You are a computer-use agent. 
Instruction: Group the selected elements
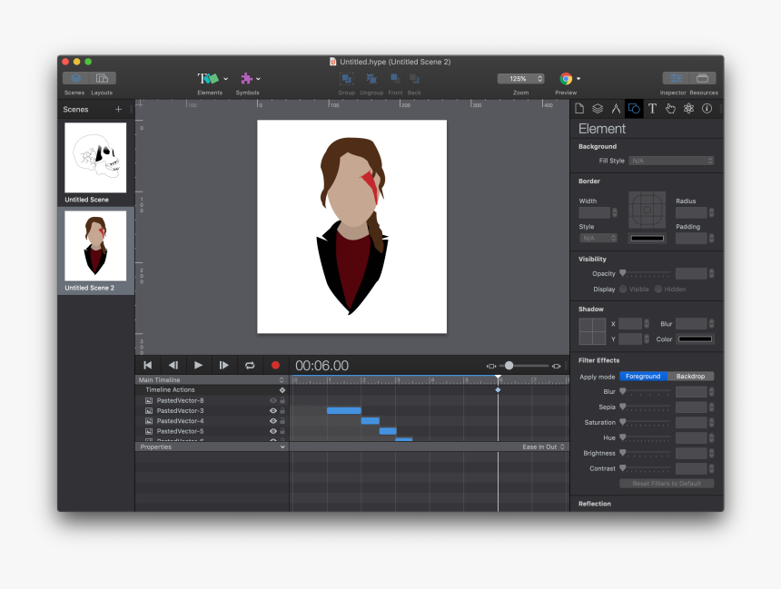tap(346, 80)
